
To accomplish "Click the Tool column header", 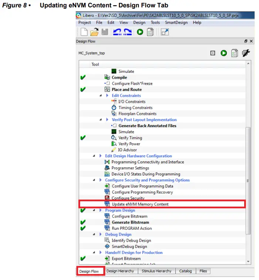I will point(95,64).
